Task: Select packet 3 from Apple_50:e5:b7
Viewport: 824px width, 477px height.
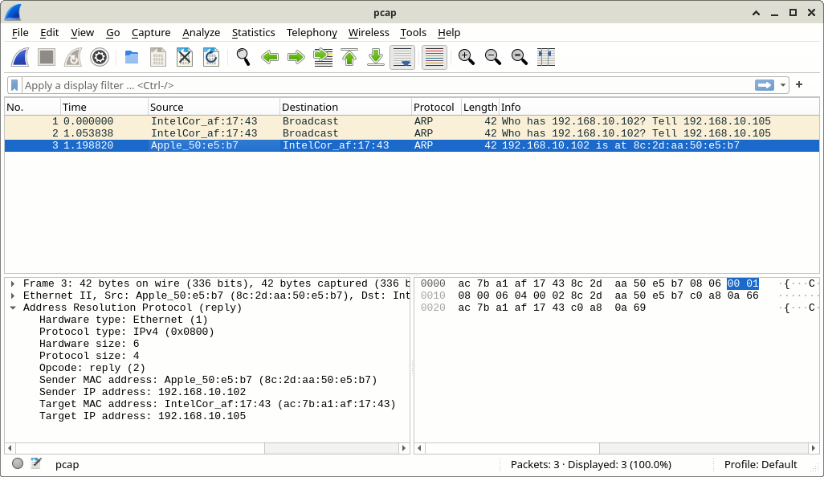Action: (412, 145)
